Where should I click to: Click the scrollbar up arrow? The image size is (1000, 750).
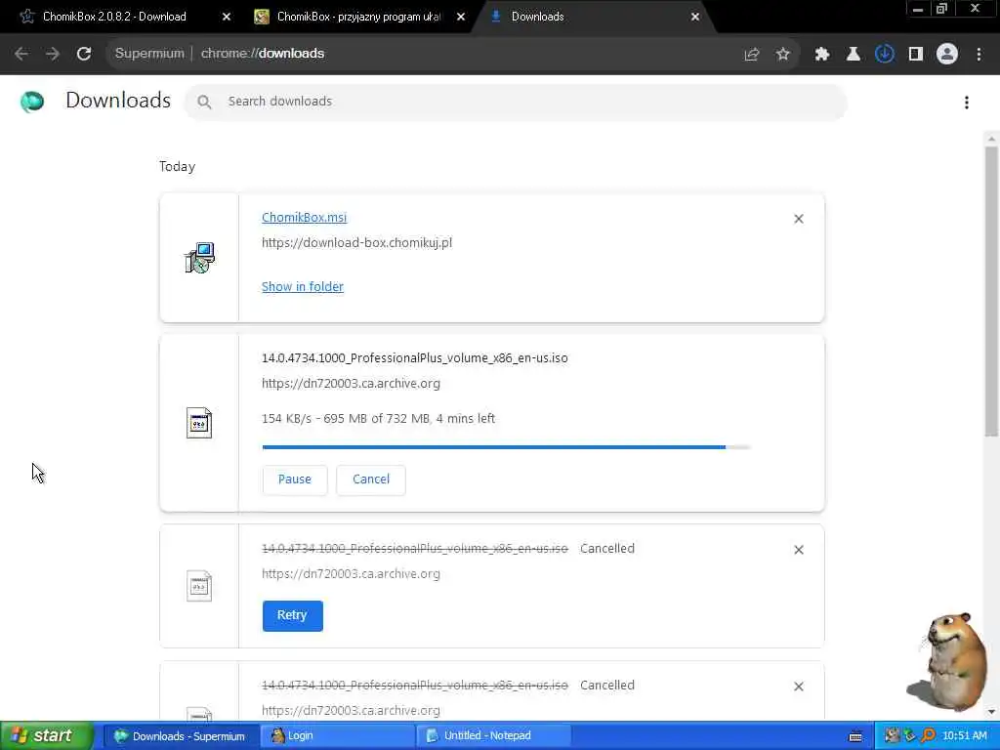coord(991,139)
